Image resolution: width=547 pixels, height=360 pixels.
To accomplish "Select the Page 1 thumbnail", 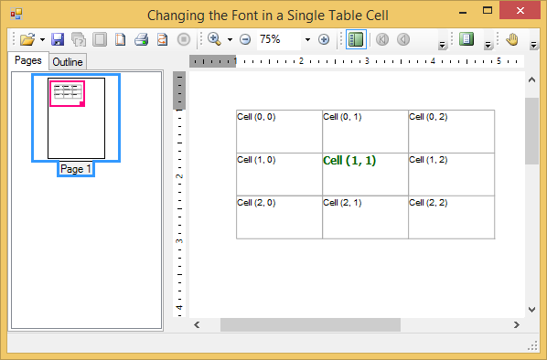I will pos(76,118).
